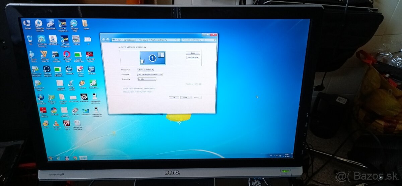
Task: Open the Kôš recycle bin
Action: [x=30, y=40]
